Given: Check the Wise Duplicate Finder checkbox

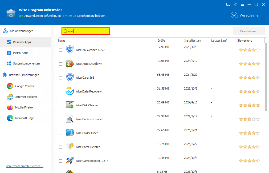Looking at the screenshot, I should click(60, 119).
